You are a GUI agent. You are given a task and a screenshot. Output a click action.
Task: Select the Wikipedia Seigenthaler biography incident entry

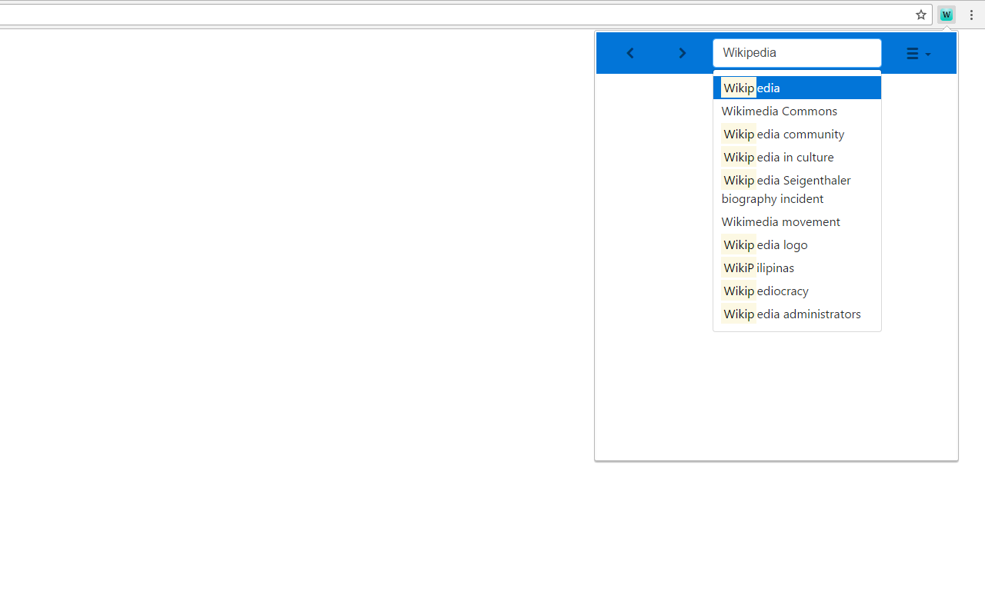coord(786,188)
